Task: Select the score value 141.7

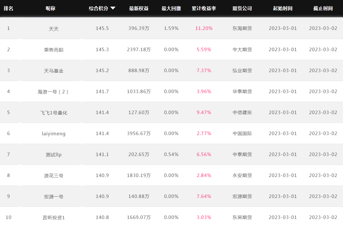Action: [102, 92]
